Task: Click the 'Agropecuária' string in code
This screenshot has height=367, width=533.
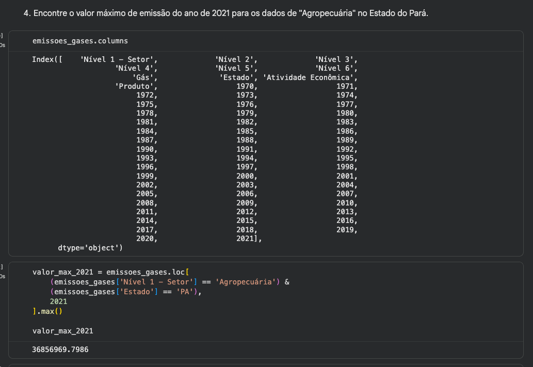Action: 246,282
